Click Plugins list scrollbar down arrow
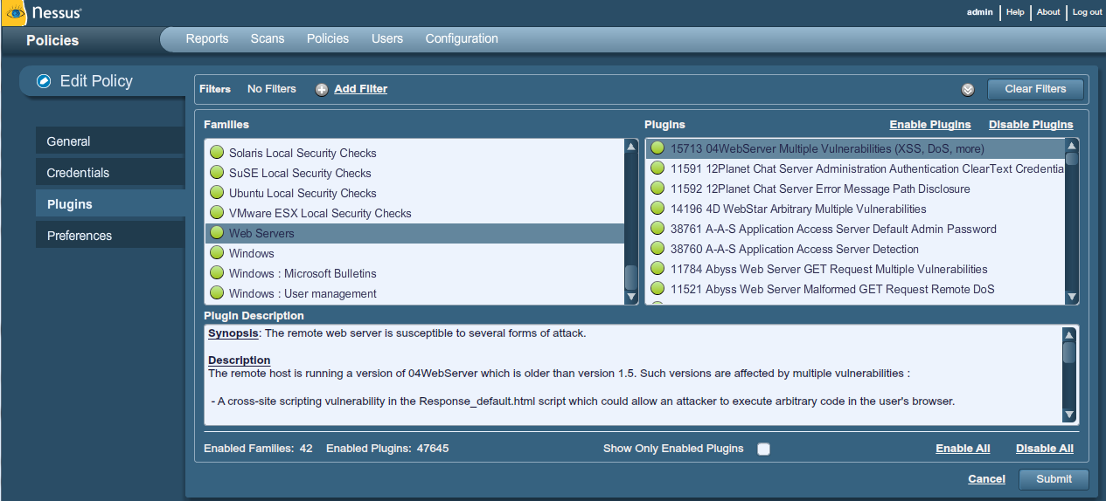Image resolution: width=1106 pixels, height=501 pixels. click(x=1072, y=298)
